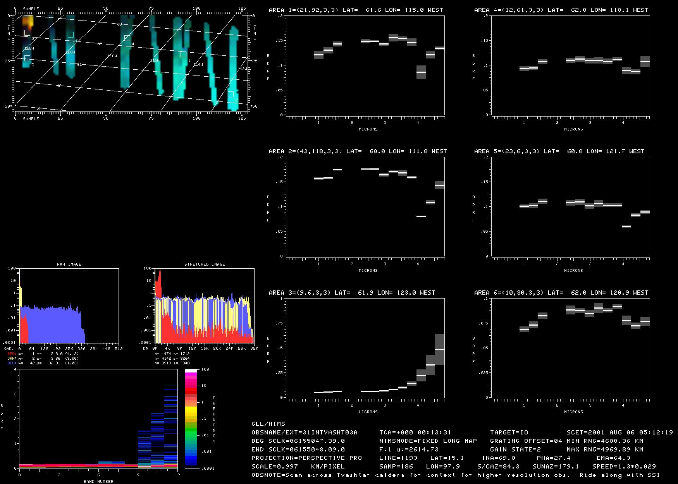Click the MAX RNG=4969.89 KM field
The width and height of the screenshot is (678, 484).
click(x=605, y=450)
